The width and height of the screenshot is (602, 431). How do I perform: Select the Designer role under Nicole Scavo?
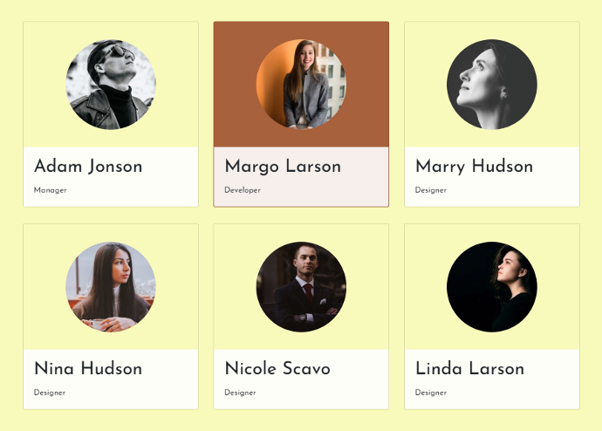tap(240, 393)
